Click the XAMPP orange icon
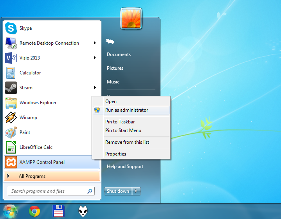This screenshot has width=281, height=219. 11,162
